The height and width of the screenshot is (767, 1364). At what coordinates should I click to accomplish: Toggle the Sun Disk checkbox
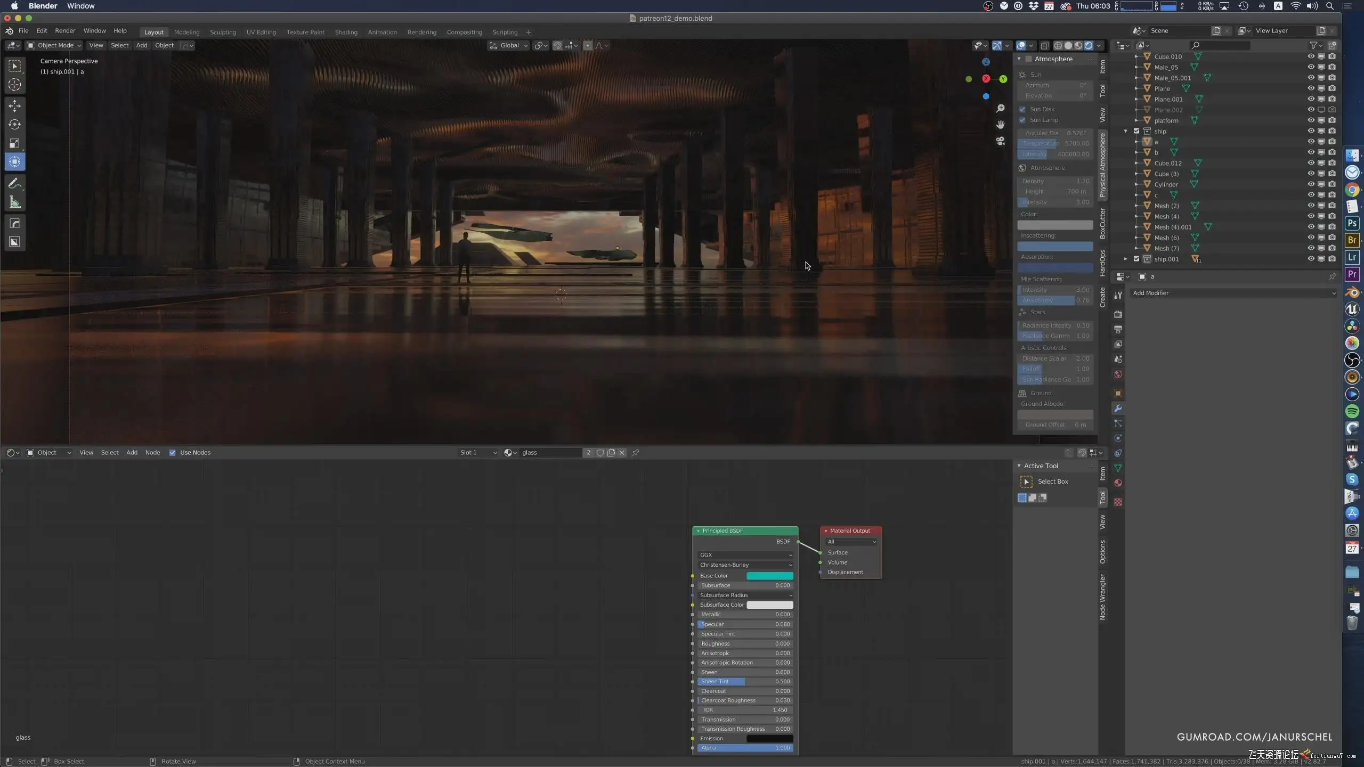coord(1022,109)
